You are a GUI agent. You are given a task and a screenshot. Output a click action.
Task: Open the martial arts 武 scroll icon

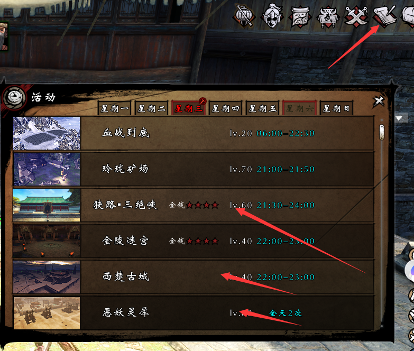(x=328, y=17)
